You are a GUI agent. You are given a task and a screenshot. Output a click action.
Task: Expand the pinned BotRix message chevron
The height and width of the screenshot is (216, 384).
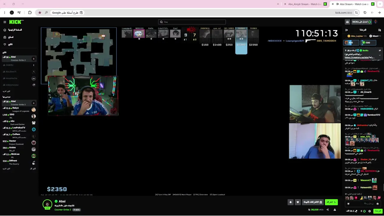point(380,55)
